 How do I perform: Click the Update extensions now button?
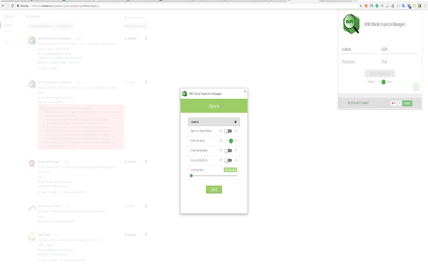[135, 26]
